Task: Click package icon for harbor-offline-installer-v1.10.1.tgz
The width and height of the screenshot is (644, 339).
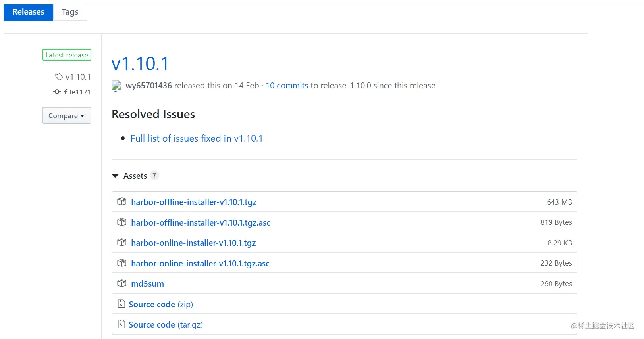Action: click(122, 202)
